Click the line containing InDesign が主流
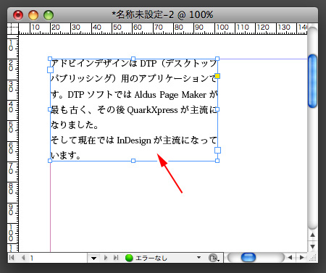This screenshot has width=326, height=273. [134, 140]
